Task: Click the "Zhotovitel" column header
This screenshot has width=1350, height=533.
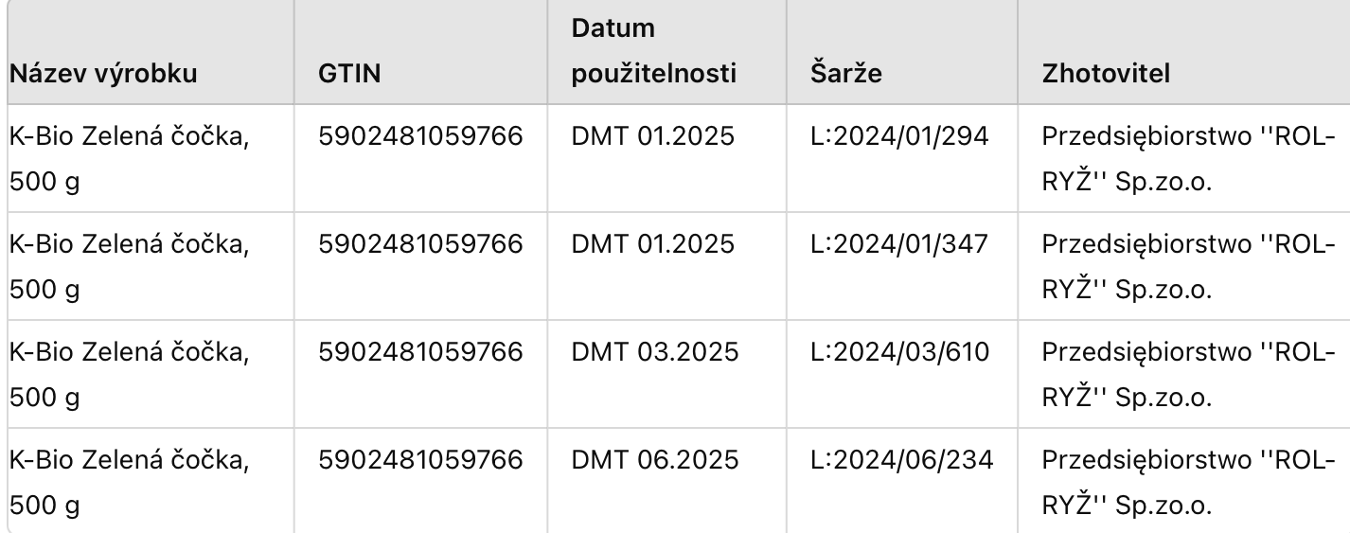Action: coord(1106,74)
